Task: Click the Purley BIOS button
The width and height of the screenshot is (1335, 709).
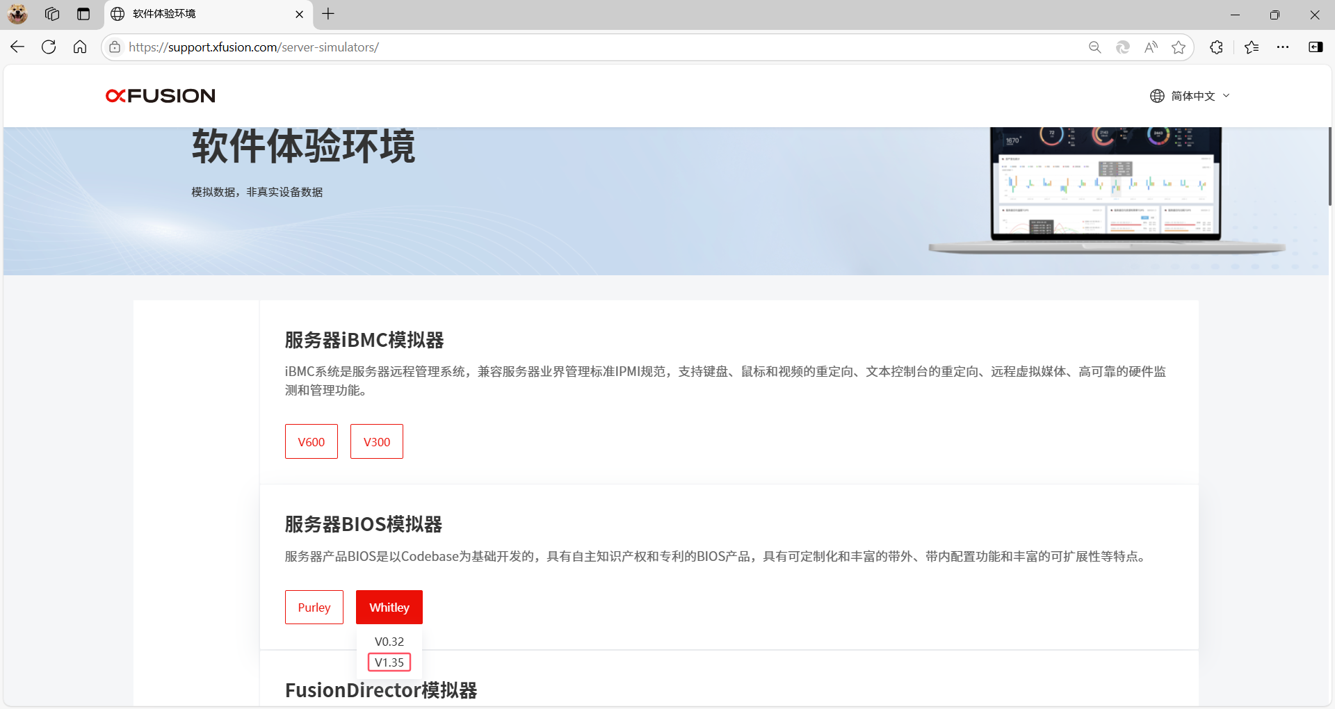Action: pos(314,607)
